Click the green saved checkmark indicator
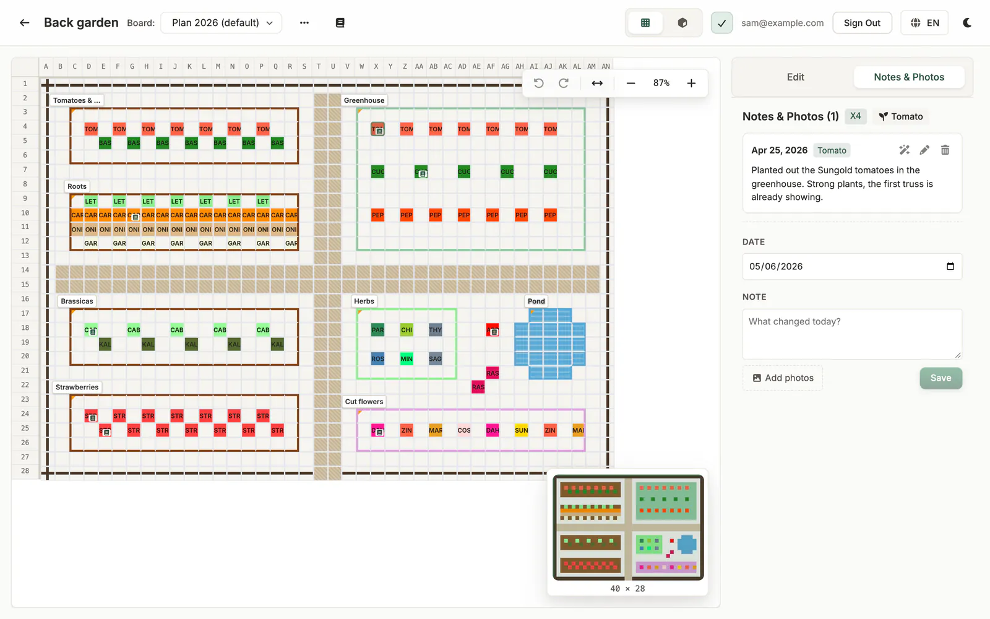Image resolution: width=990 pixels, height=619 pixels. 721,23
